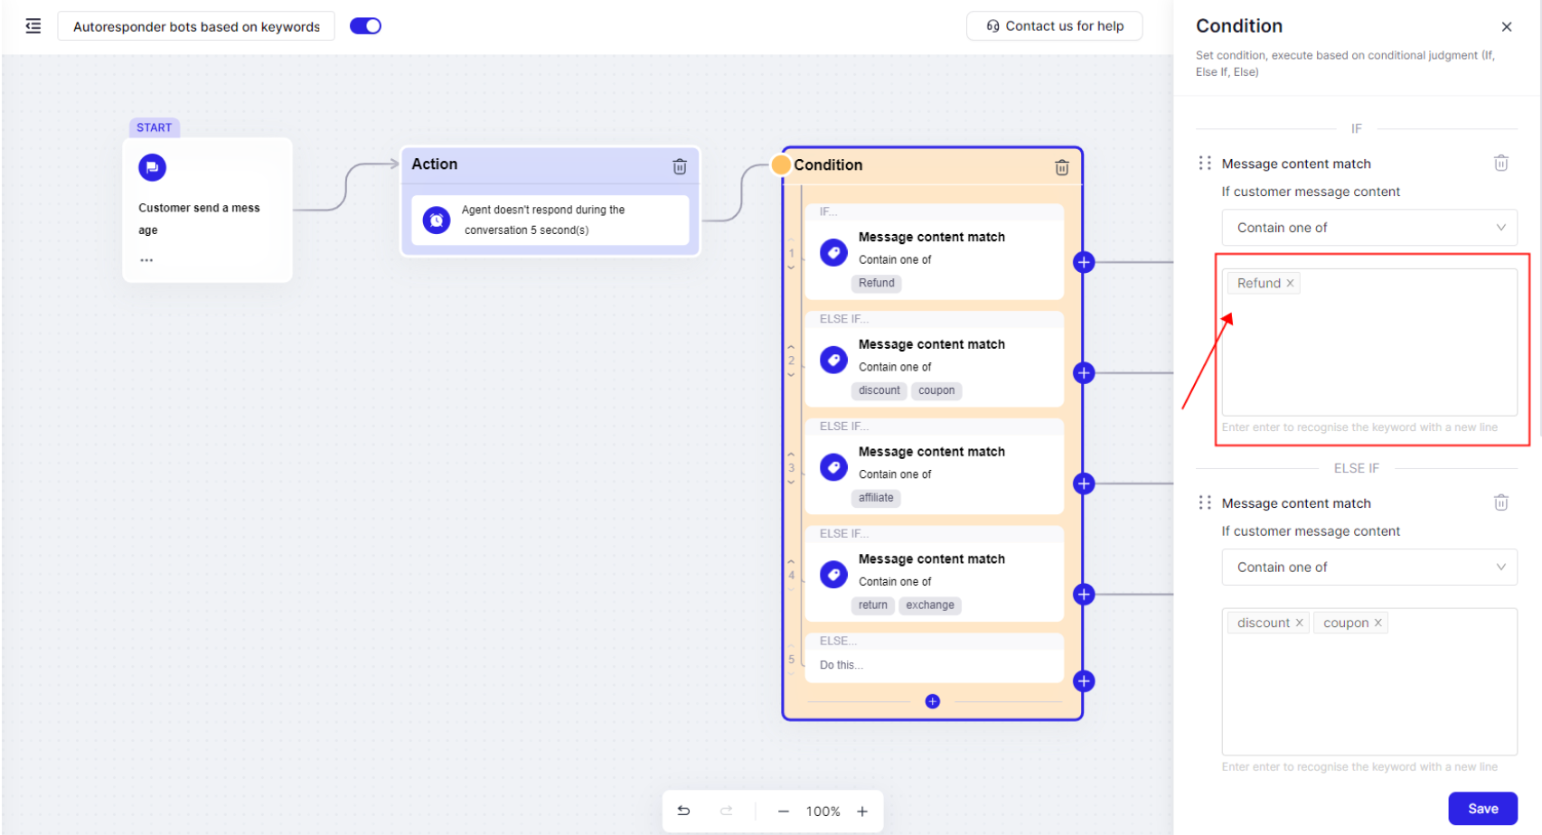Open IF Contain one of dropdown
This screenshot has width=1542, height=835.
pos(1369,228)
